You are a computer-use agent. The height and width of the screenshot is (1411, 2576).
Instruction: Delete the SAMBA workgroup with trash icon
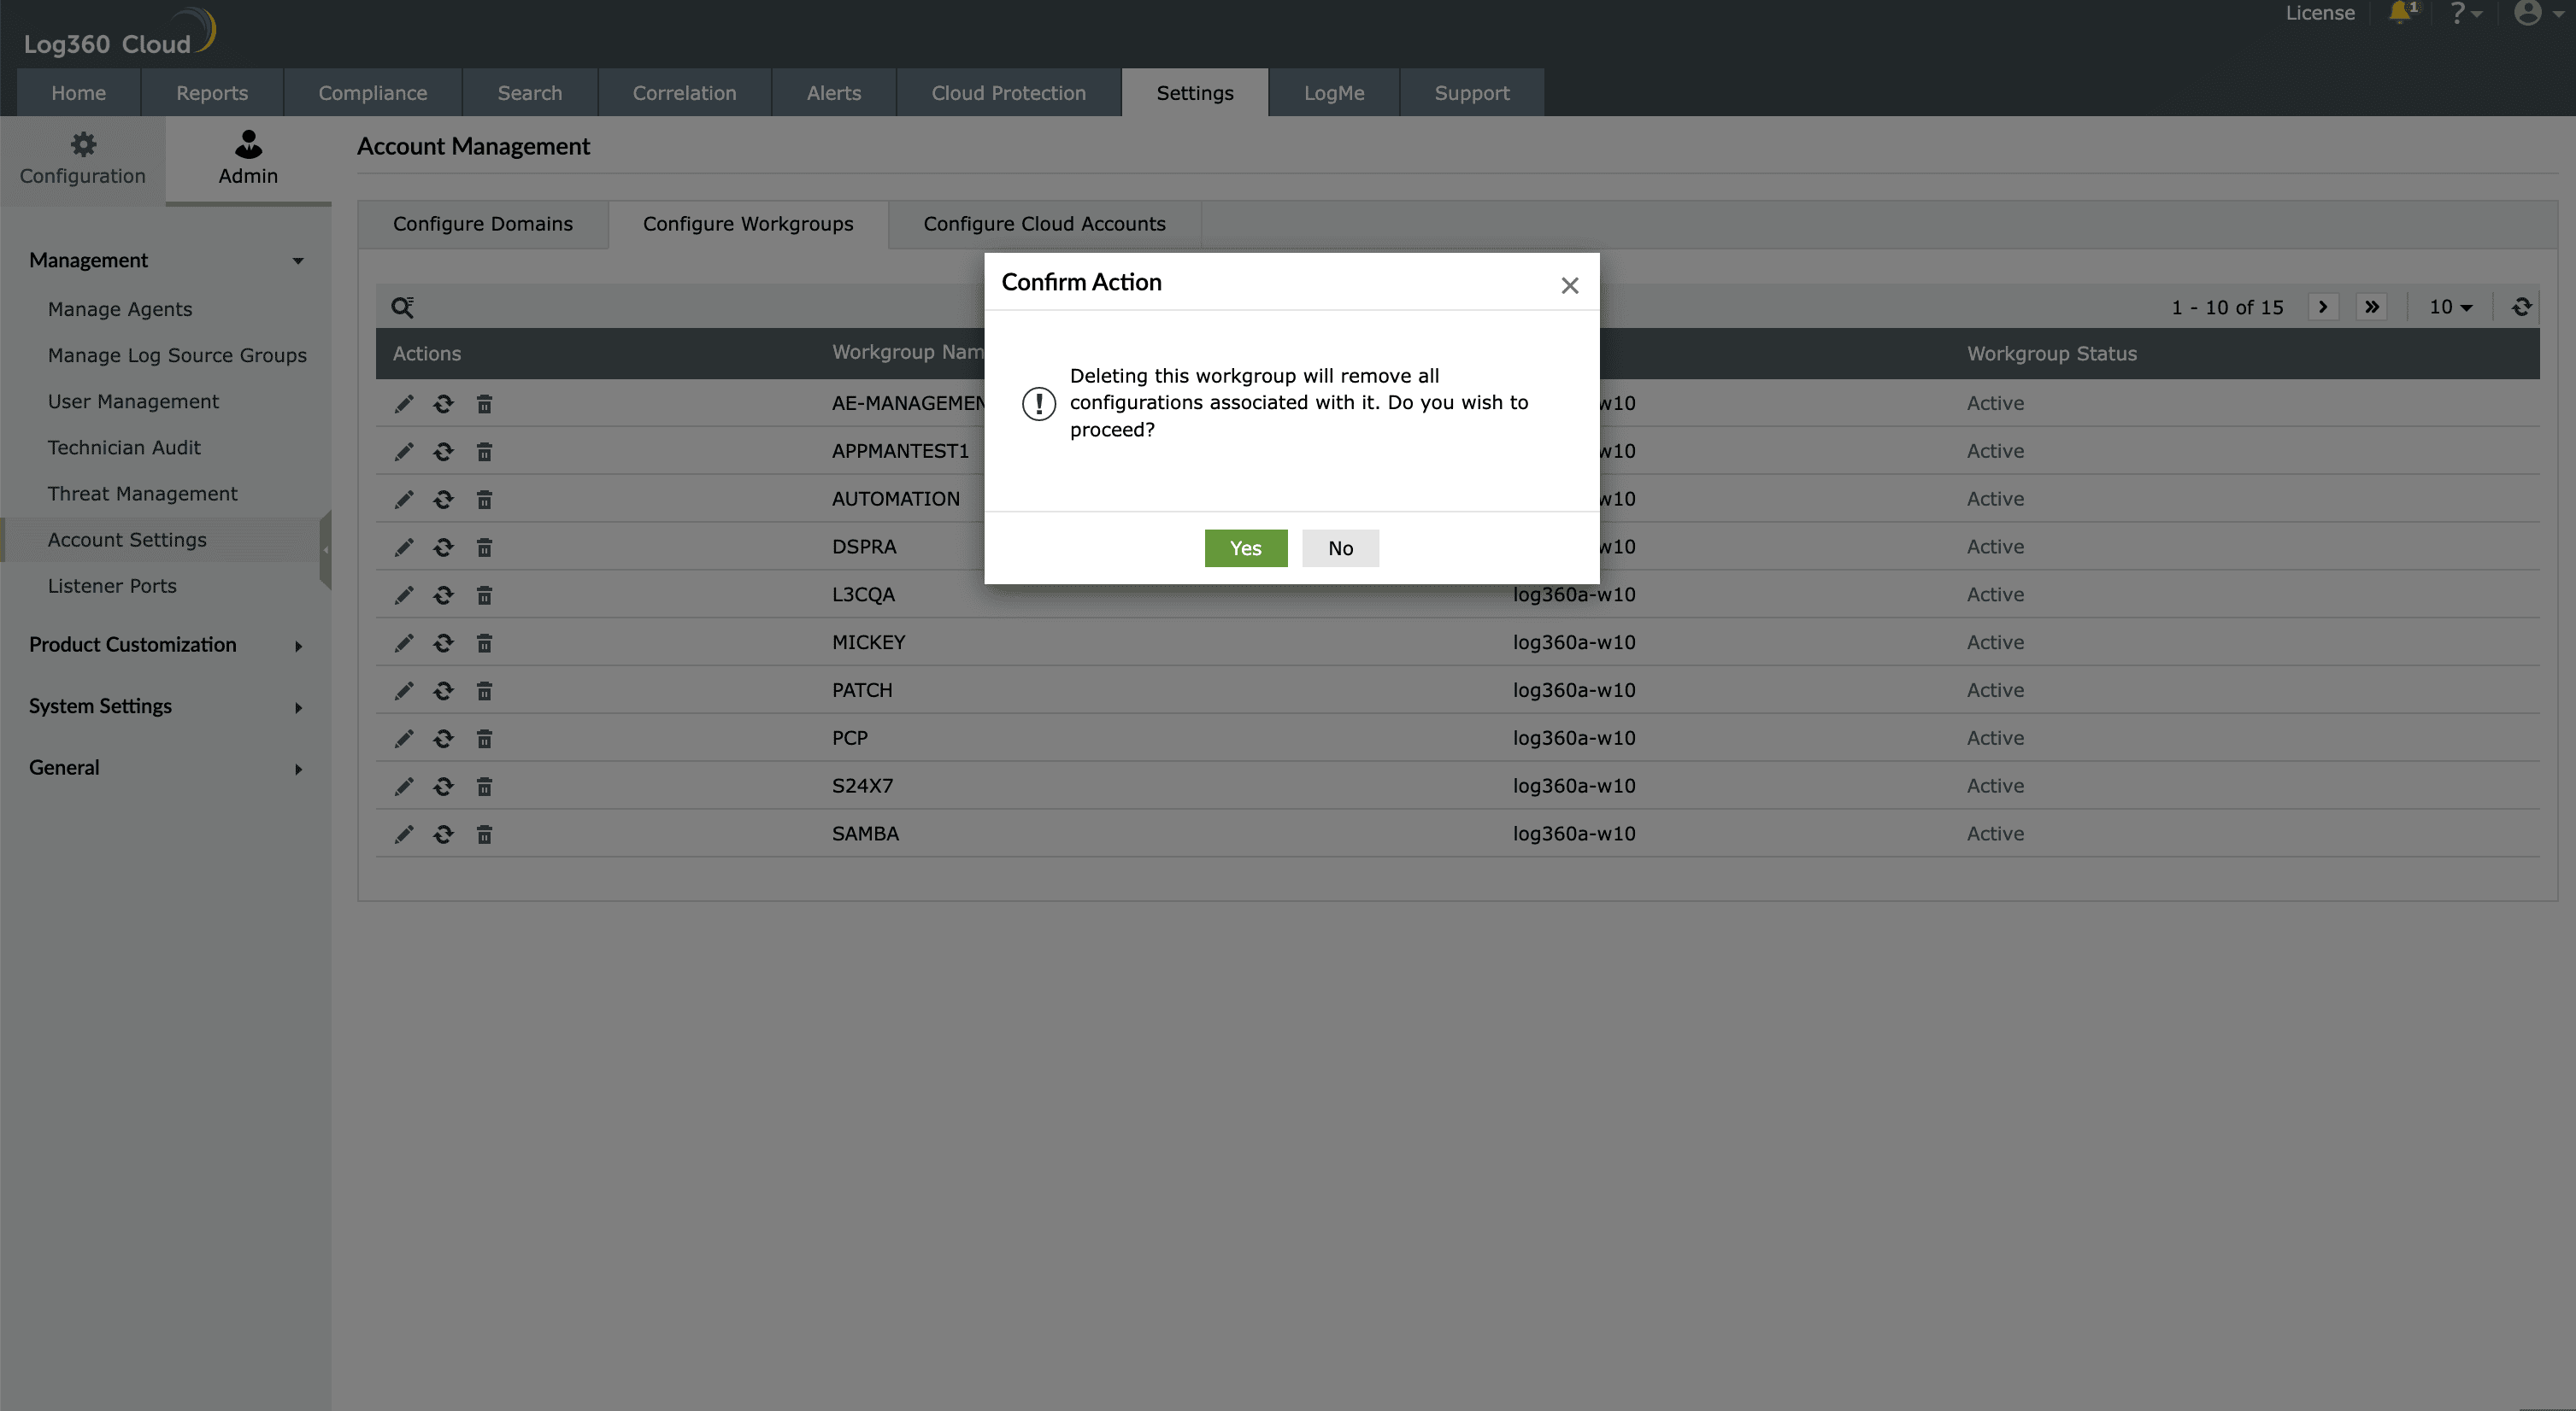tap(484, 834)
